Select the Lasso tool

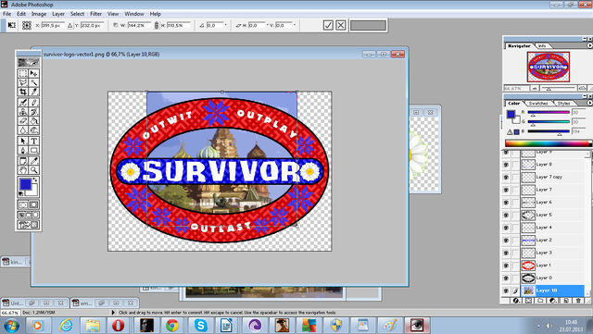(x=23, y=82)
